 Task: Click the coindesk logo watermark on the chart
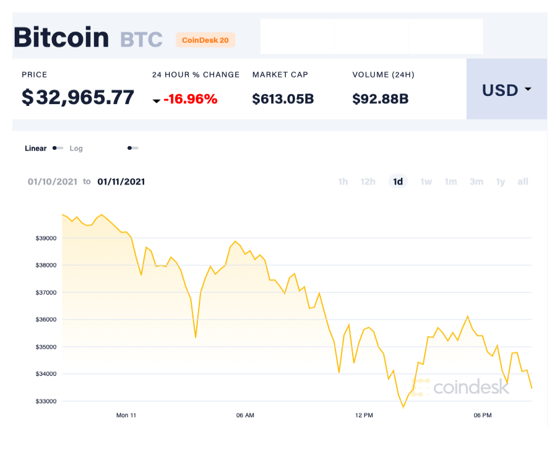coord(472,388)
